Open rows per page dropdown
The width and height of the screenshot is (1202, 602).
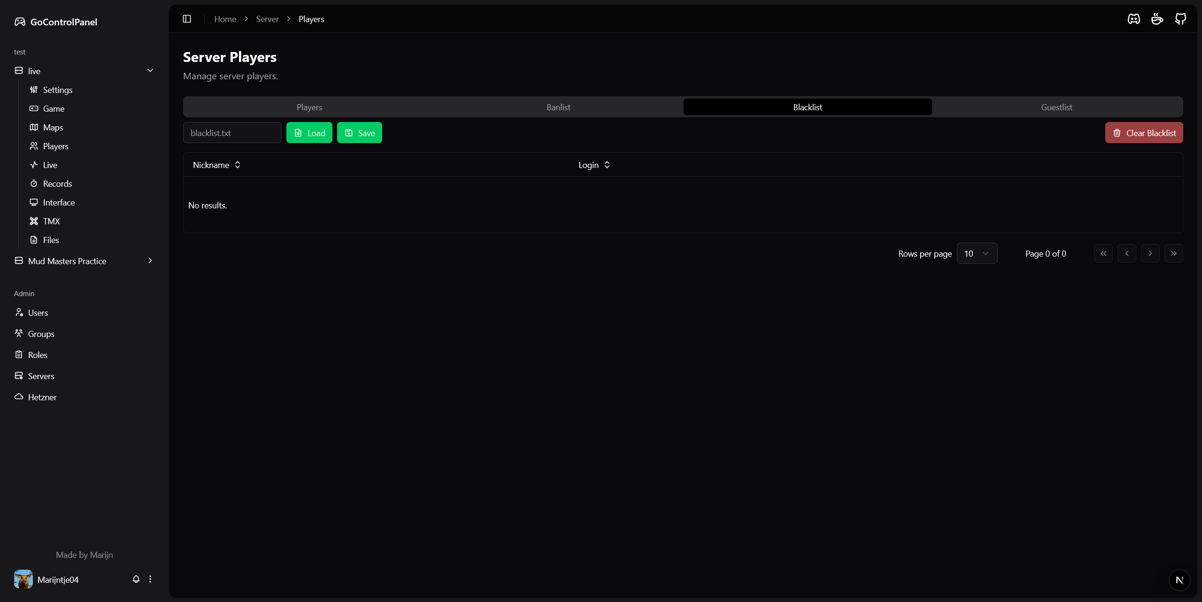(x=977, y=253)
